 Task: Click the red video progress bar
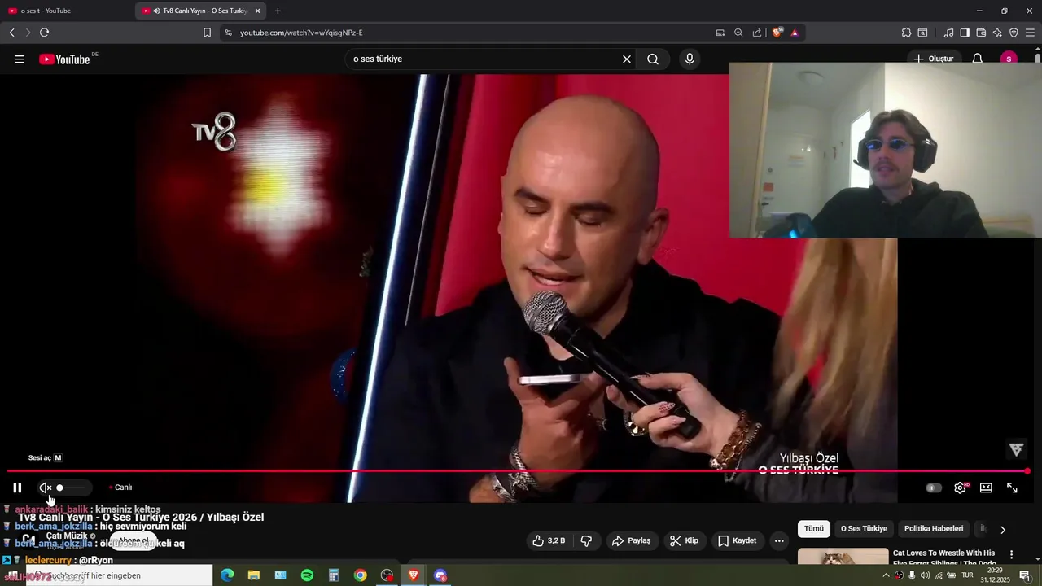pyautogui.click(x=517, y=470)
